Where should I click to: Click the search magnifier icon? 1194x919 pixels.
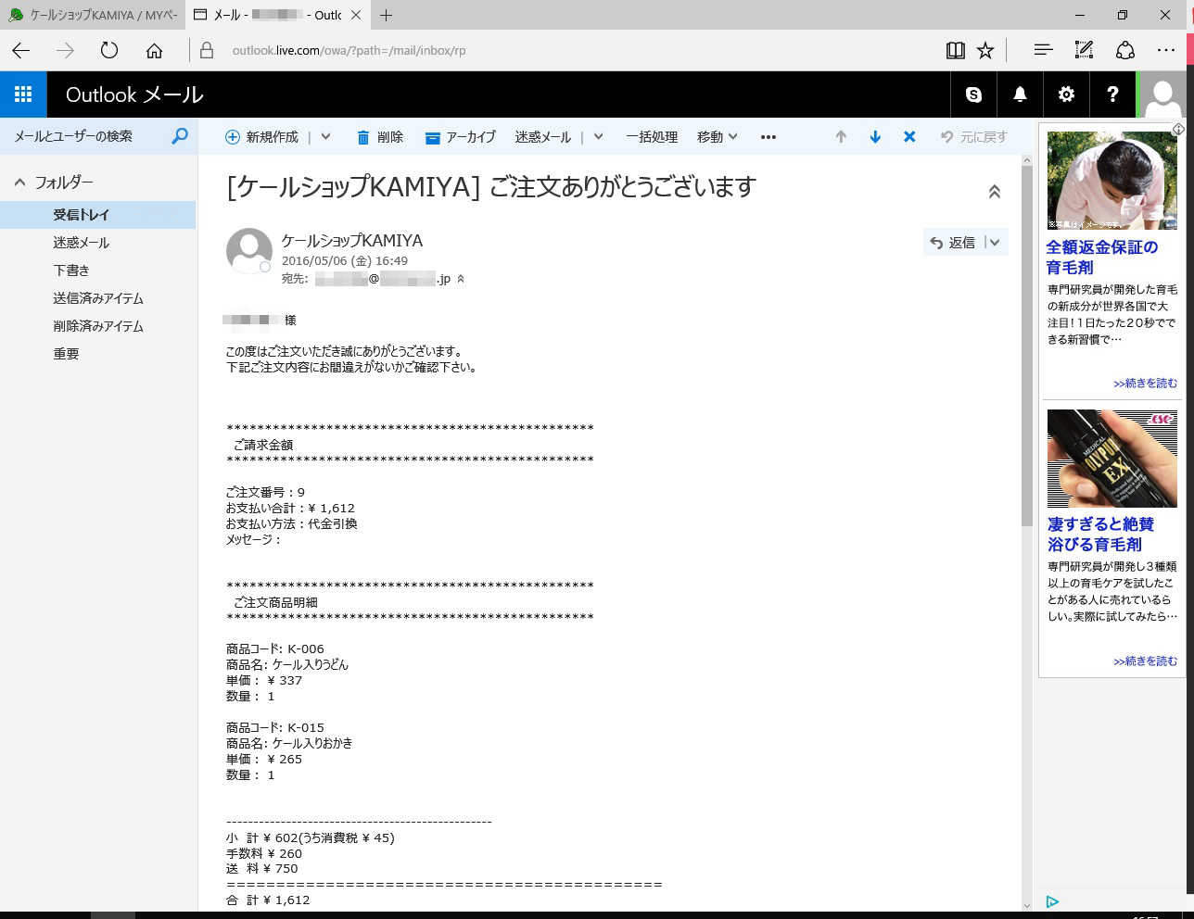pos(180,136)
